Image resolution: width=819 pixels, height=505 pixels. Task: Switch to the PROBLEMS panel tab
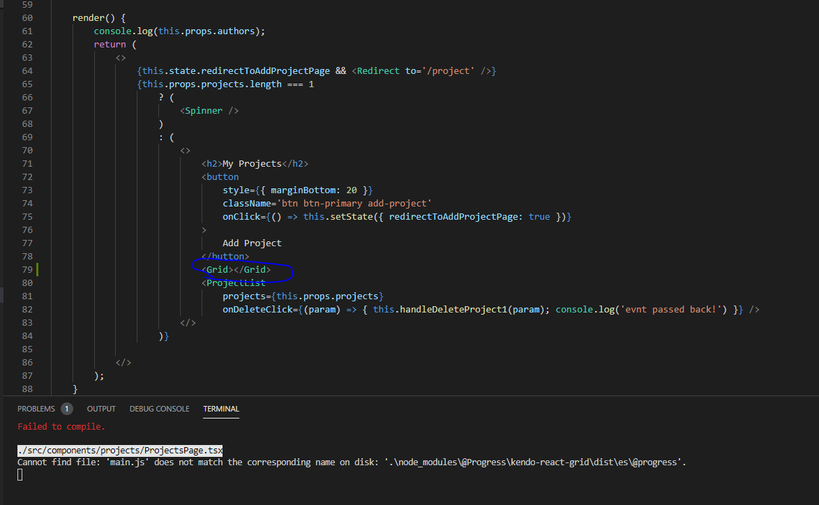point(36,409)
